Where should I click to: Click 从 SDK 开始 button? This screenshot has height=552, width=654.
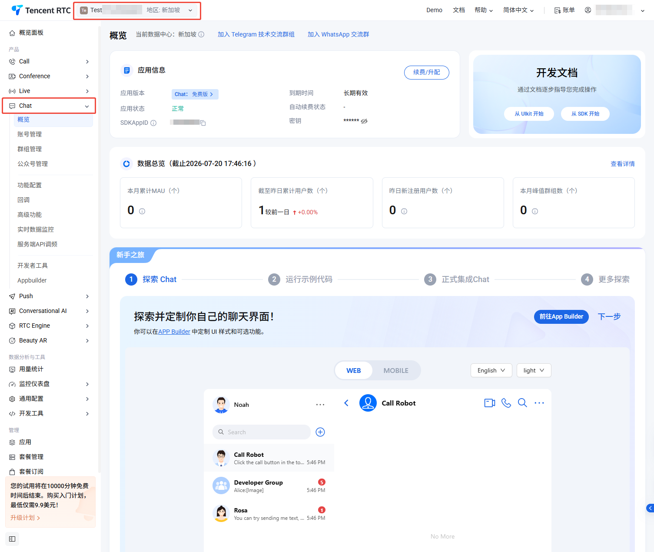coord(585,114)
